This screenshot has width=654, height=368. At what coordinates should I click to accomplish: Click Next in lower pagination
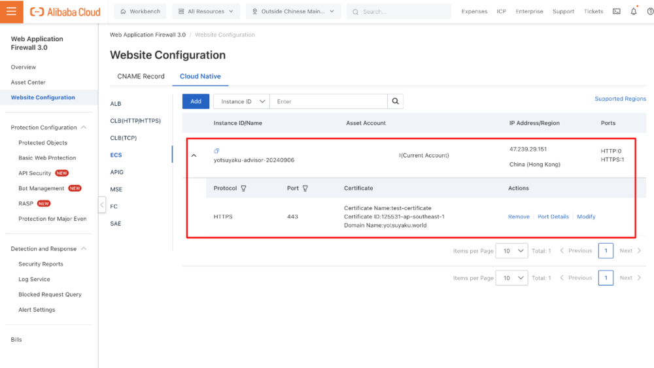(x=630, y=278)
